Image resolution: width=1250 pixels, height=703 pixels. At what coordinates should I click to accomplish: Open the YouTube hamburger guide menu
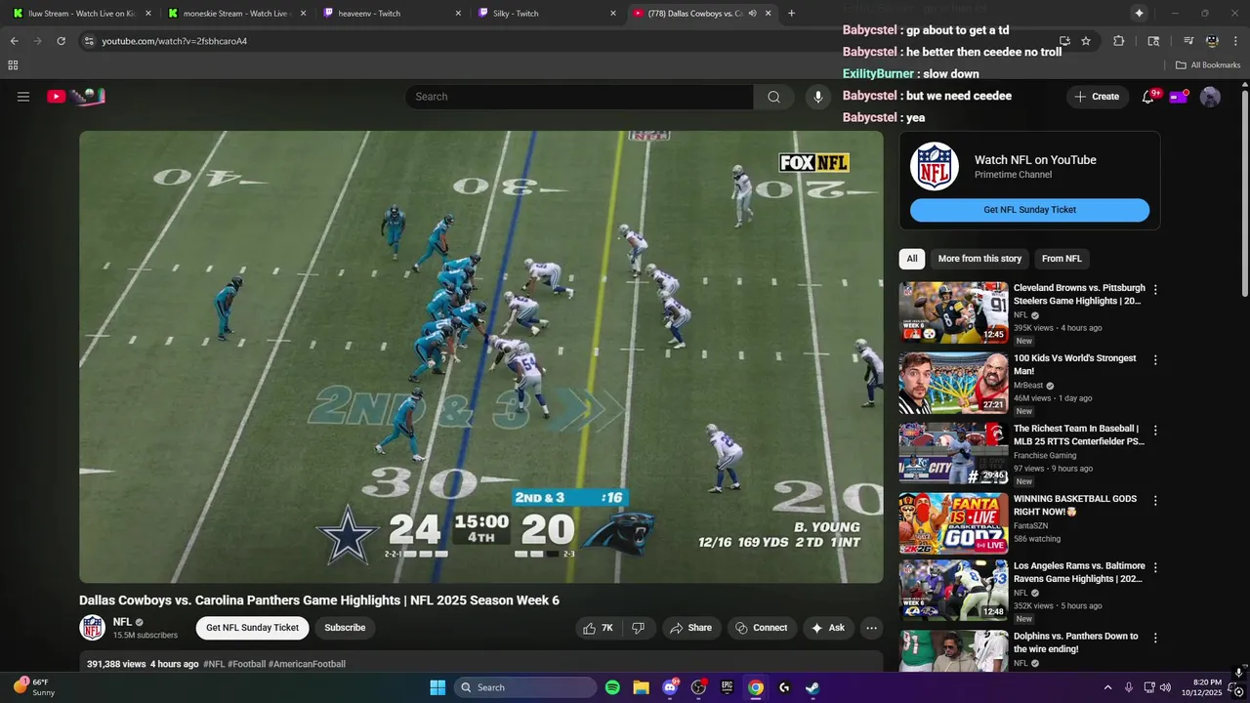click(23, 97)
